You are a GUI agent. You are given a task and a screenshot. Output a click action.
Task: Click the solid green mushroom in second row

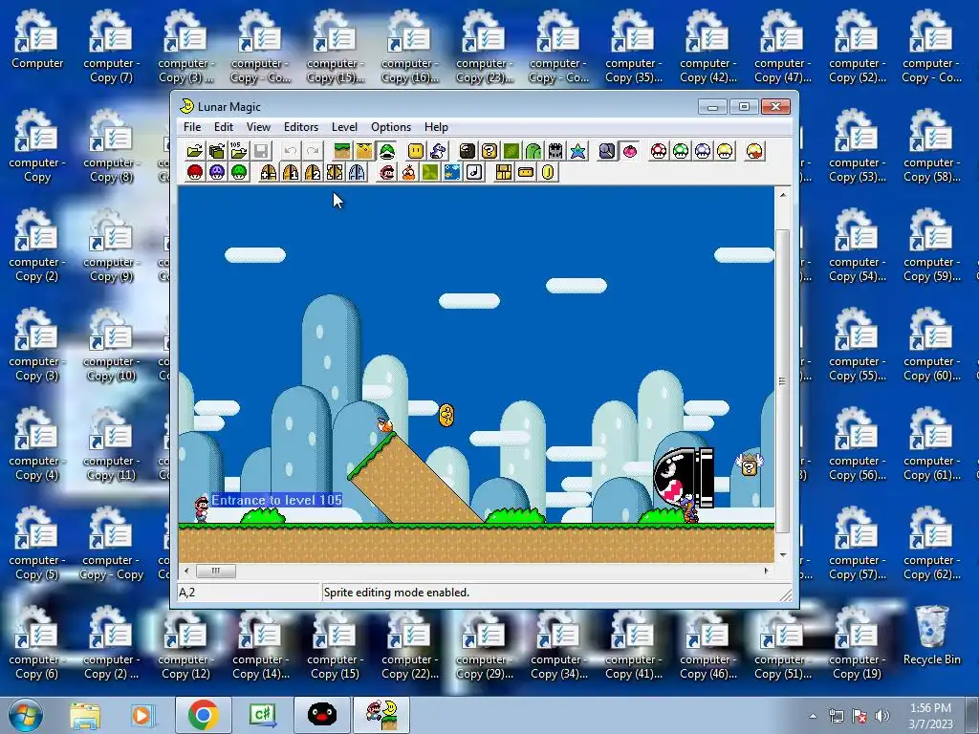[x=238, y=172]
